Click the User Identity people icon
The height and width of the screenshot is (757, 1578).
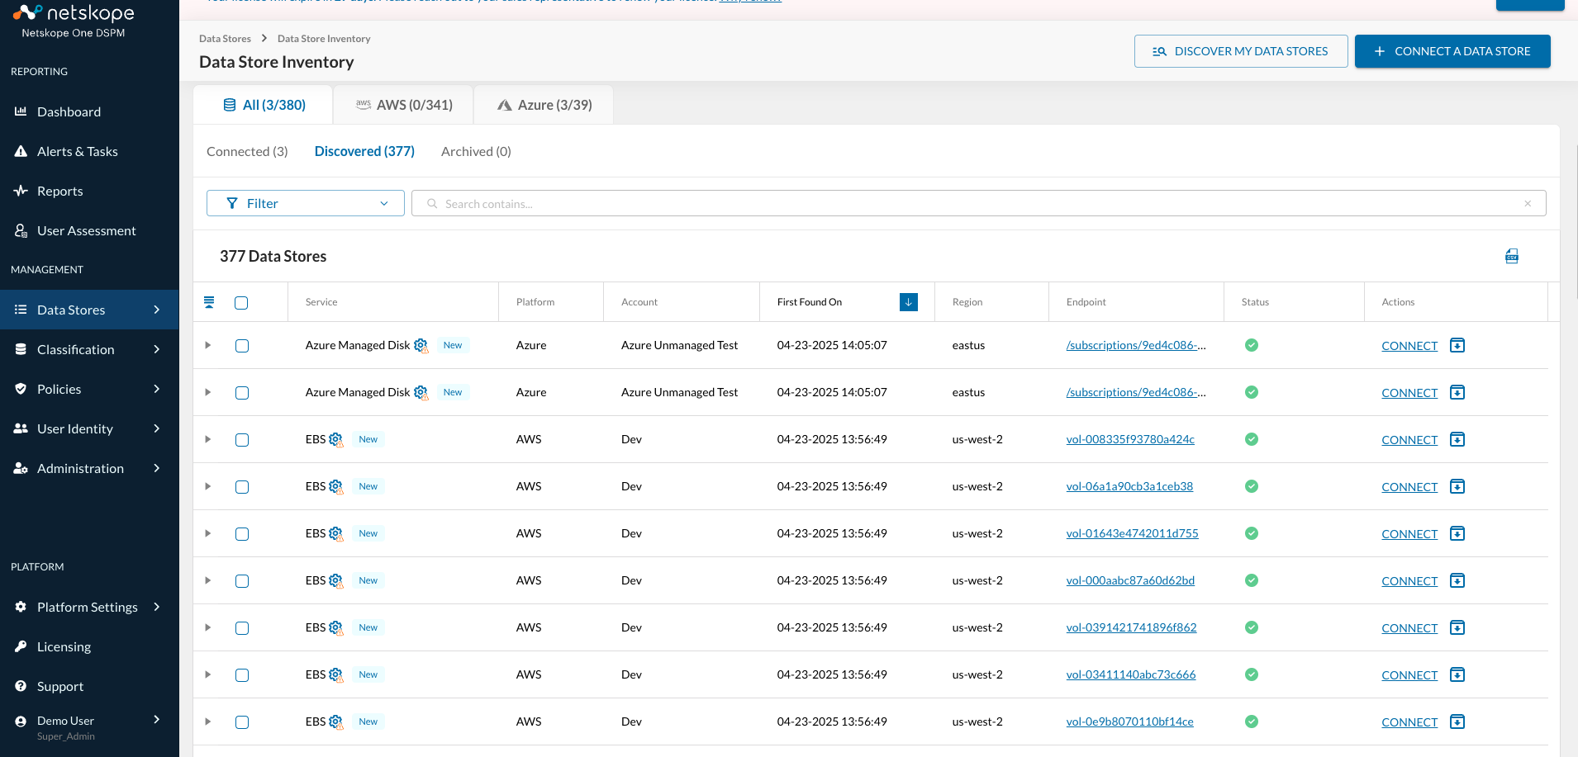pos(21,428)
